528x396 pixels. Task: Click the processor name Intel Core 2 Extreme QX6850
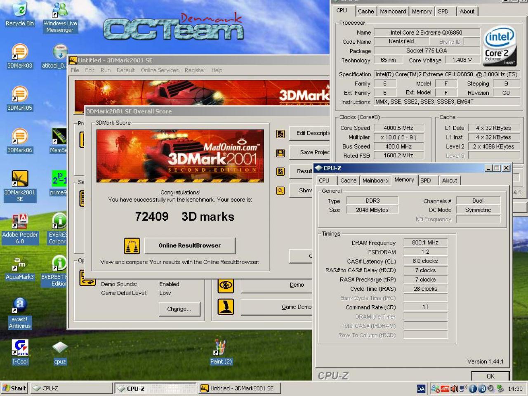pos(427,32)
